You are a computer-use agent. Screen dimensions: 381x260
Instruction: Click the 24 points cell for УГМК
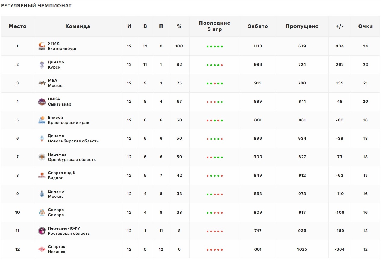365,46
